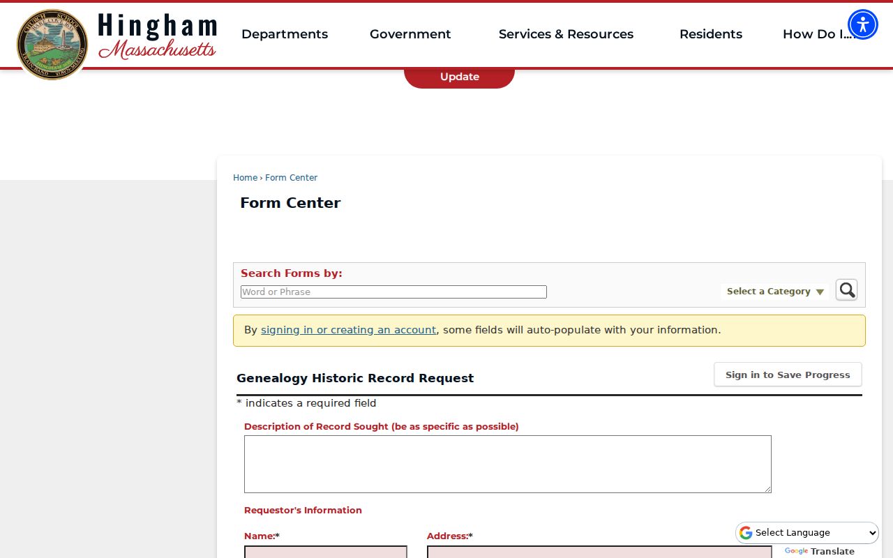Viewport: 893px width, 558px height.
Task: Click the Genealogy Historic Record Request heading
Action: click(x=355, y=378)
